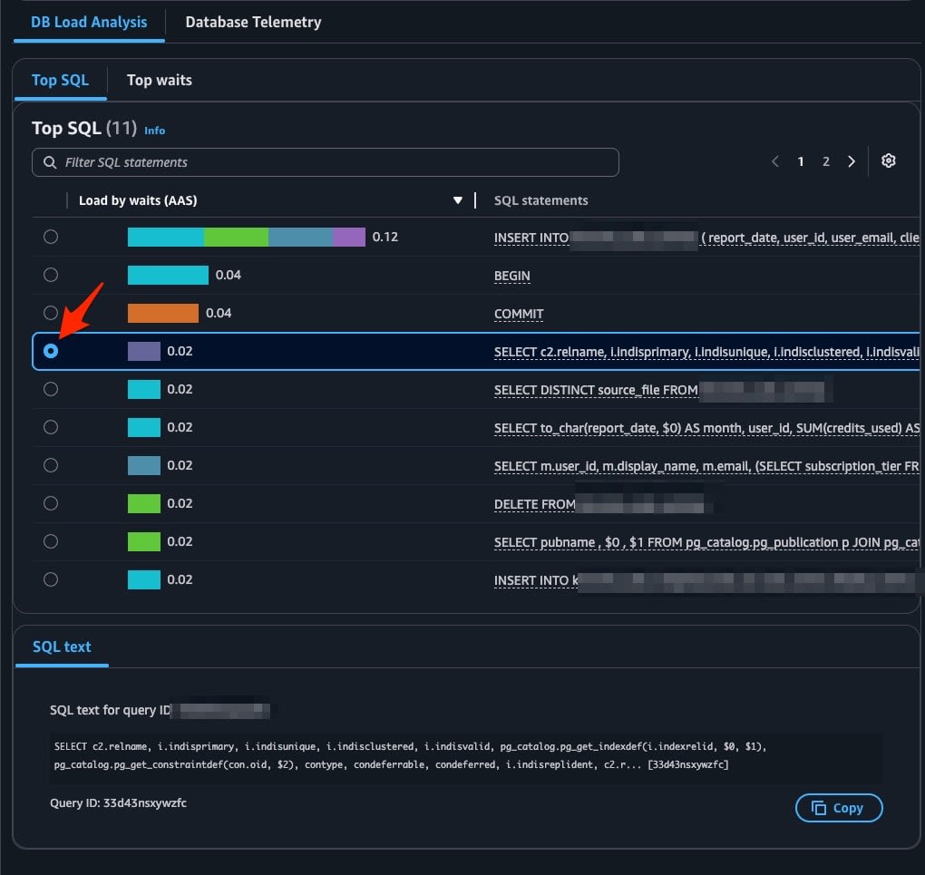
Task: Open the SELECT c2.relname statement link
Action: click(706, 352)
